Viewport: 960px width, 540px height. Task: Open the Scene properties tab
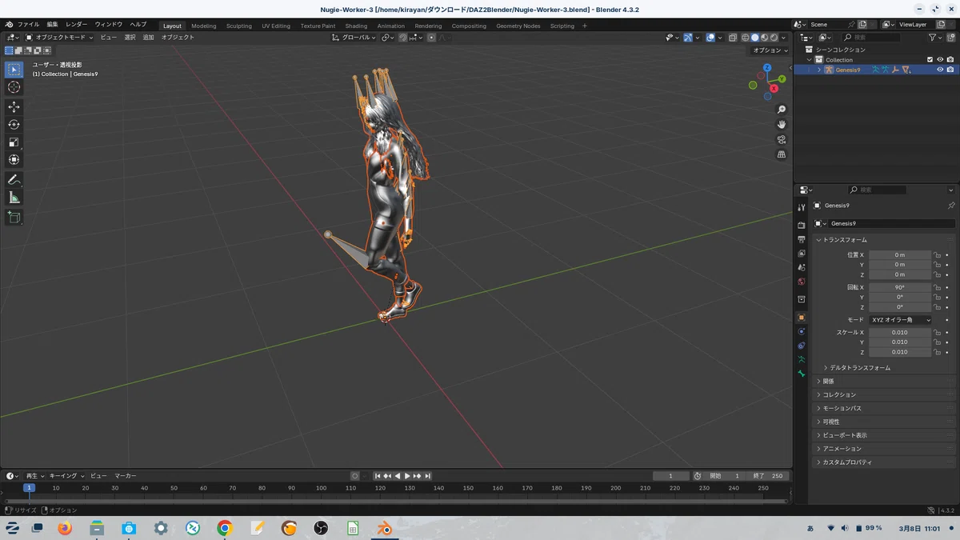pos(801,267)
